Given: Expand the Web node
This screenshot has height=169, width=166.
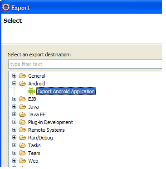Looking at the screenshot, I should pos(14,161).
